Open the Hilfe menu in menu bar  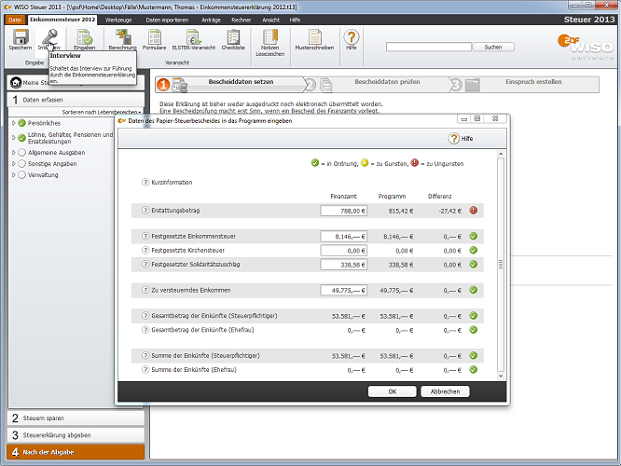pyautogui.click(x=295, y=20)
